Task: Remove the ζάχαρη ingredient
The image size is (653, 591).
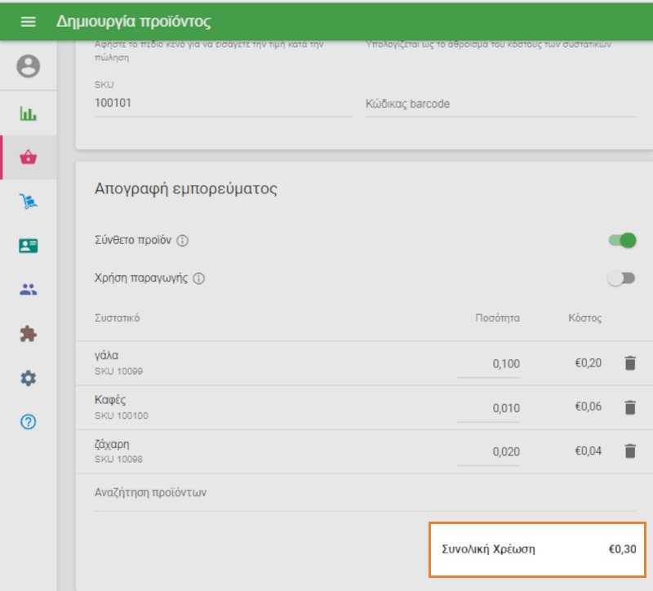Action: click(629, 451)
